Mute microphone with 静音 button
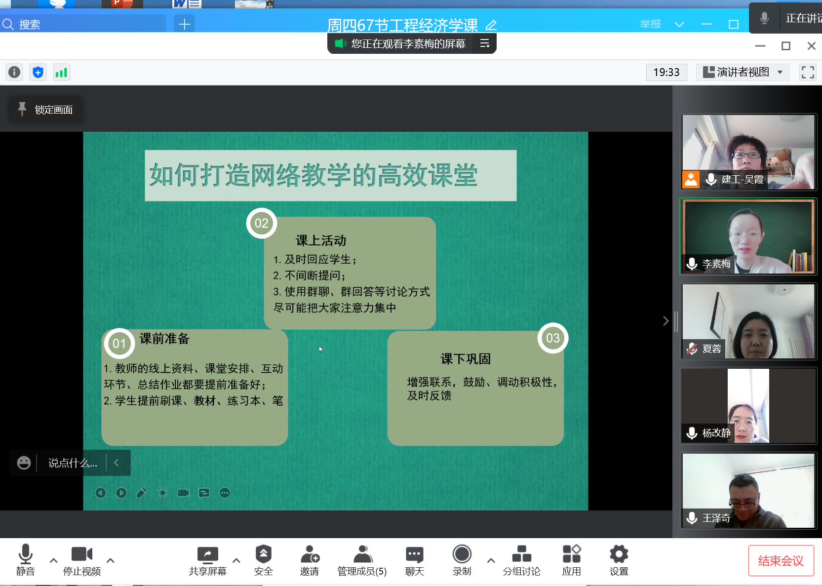 (x=25, y=555)
